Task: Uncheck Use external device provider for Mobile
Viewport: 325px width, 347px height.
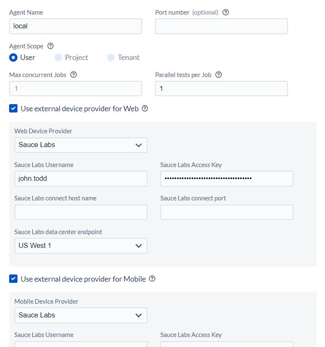Action: [x=13, y=279]
